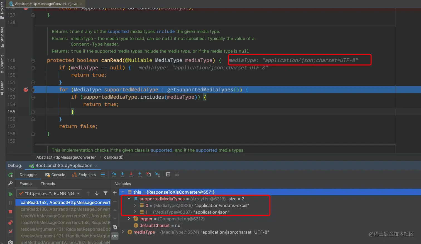Click the Drop Frame icon

click(149, 175)
